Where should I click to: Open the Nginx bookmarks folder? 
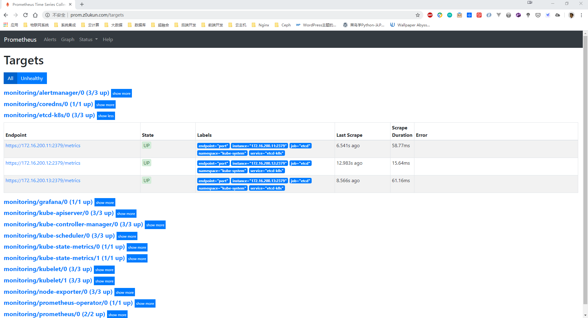point(260,25)
